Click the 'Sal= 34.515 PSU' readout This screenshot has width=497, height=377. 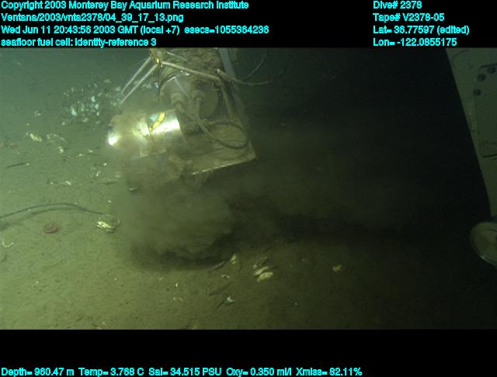click(x=185, y=372)
